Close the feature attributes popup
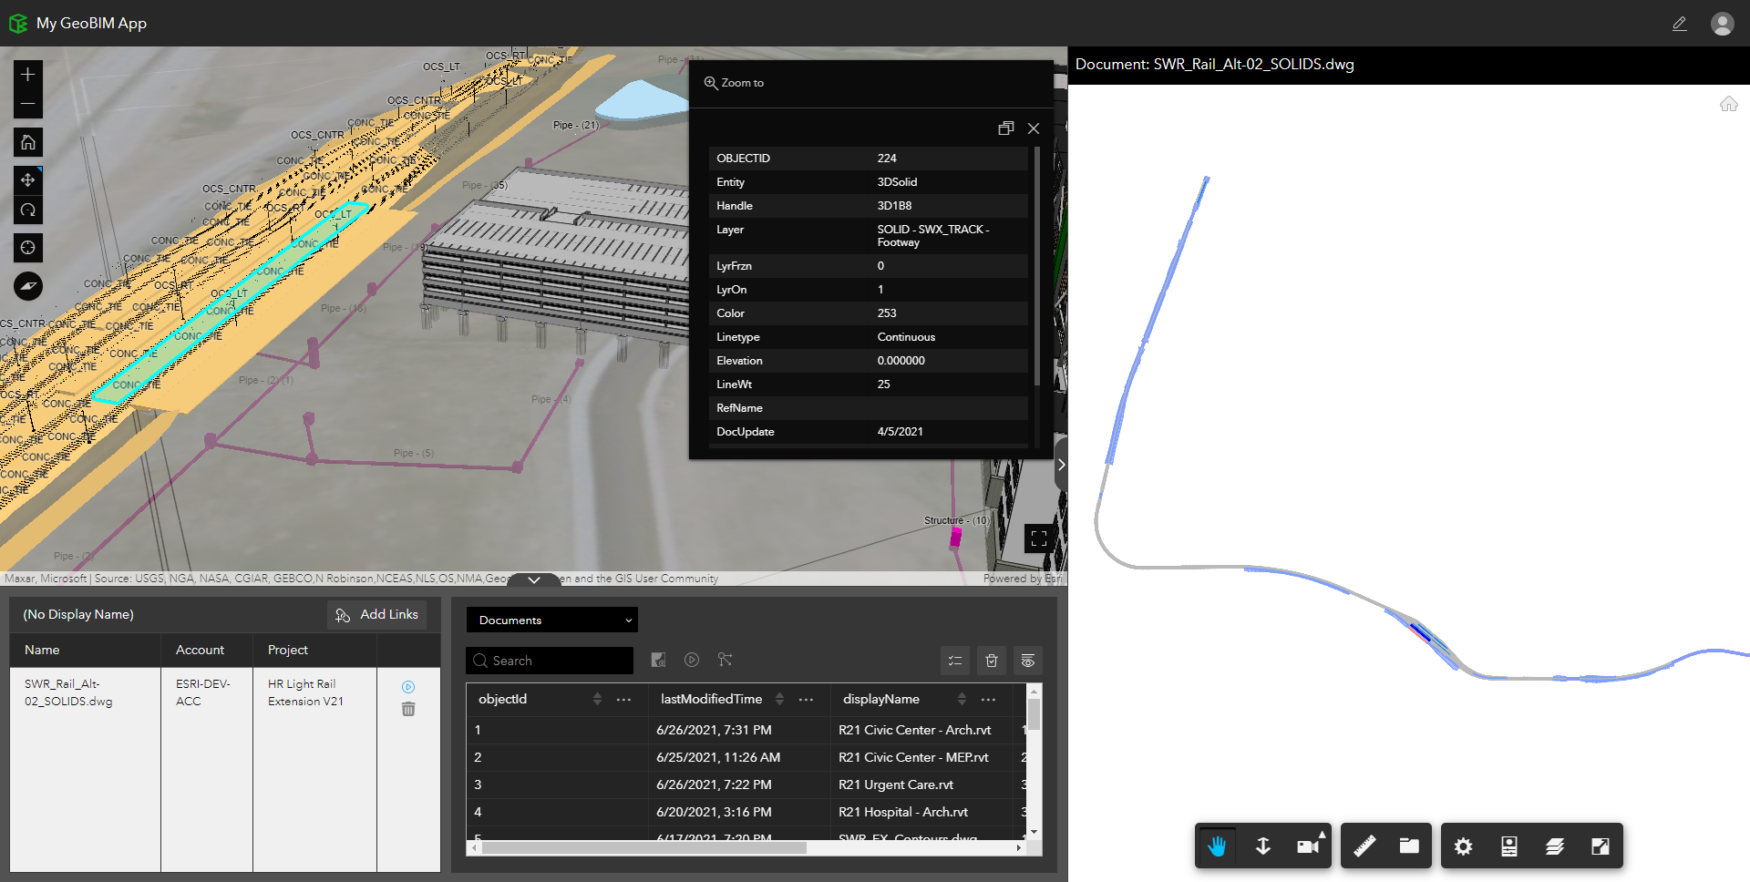The image size is (1750, 882). pos(1034,128)
